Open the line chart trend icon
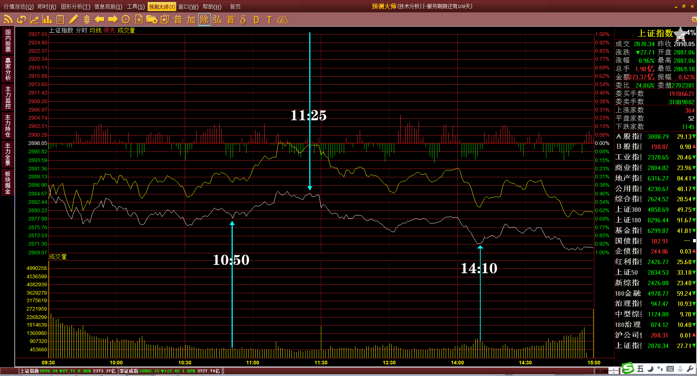 [x=34, y=19]
